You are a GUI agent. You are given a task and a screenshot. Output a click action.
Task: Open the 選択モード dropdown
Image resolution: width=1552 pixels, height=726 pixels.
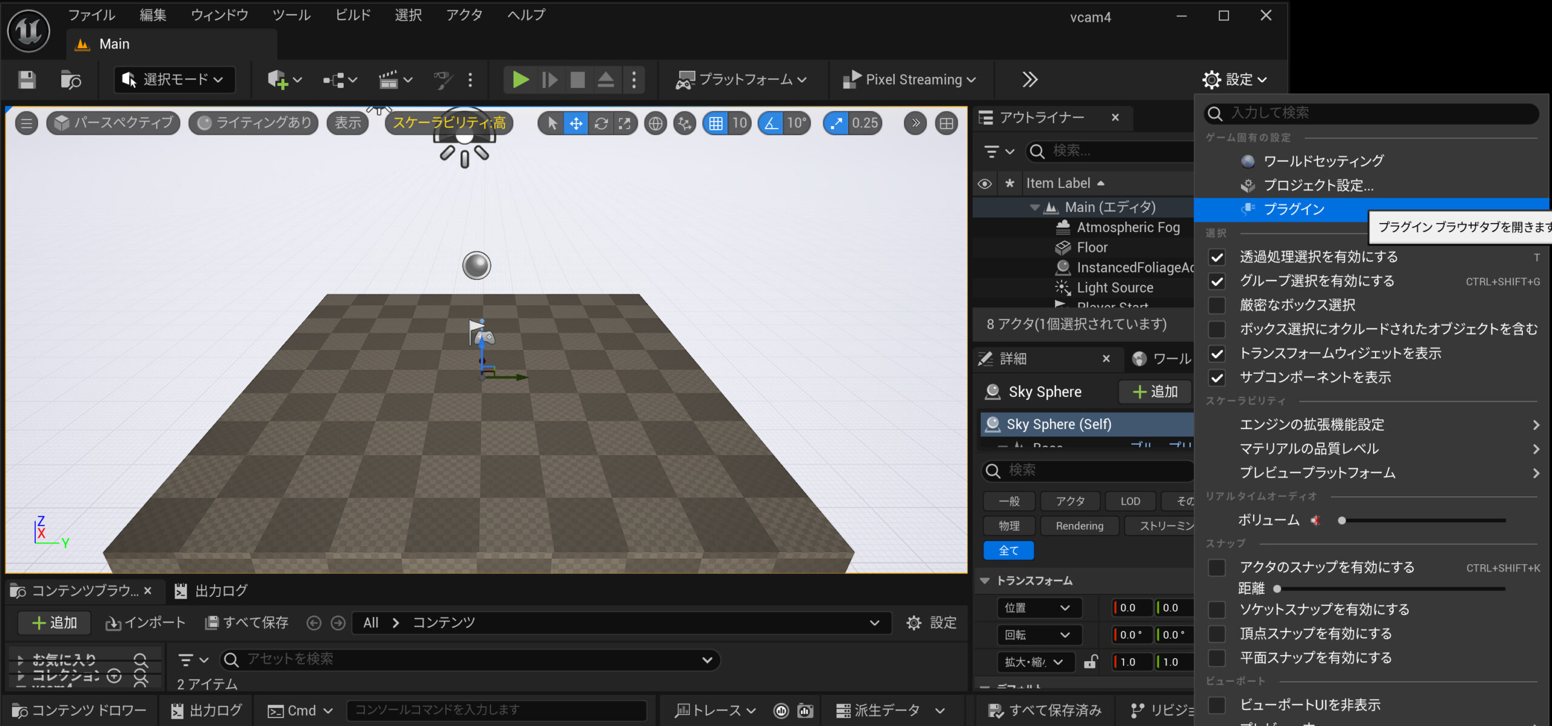tap(175, 79)
